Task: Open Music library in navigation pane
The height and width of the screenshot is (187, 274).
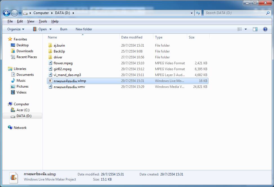Action: tap(21, 81)
